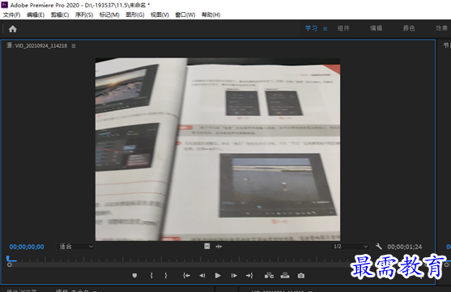
Task: Open the 学习 workspace menu icon
Action: pos(325,28)
